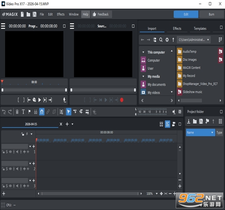Image resolution: width=225 pixels, height=210 pixels.
Task: Open the dropdown arrow next to the add-movie plus
Action: pos(72,124)
